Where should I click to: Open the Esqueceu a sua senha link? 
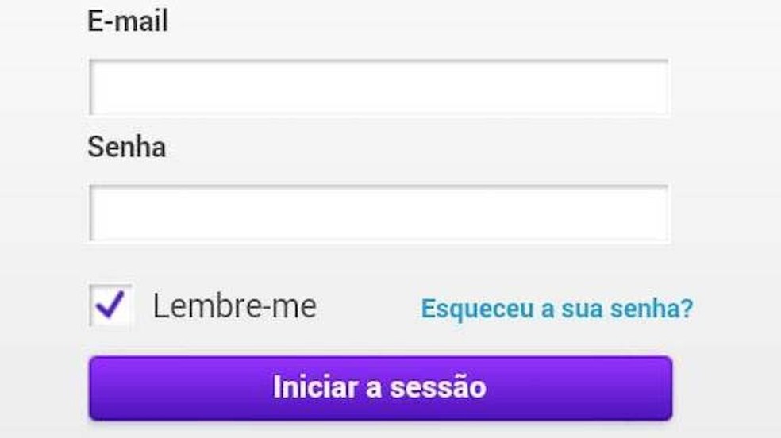[556, 308]
